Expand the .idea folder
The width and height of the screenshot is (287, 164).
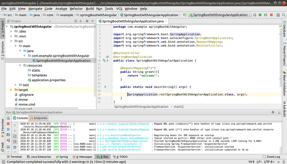[11, 31]
